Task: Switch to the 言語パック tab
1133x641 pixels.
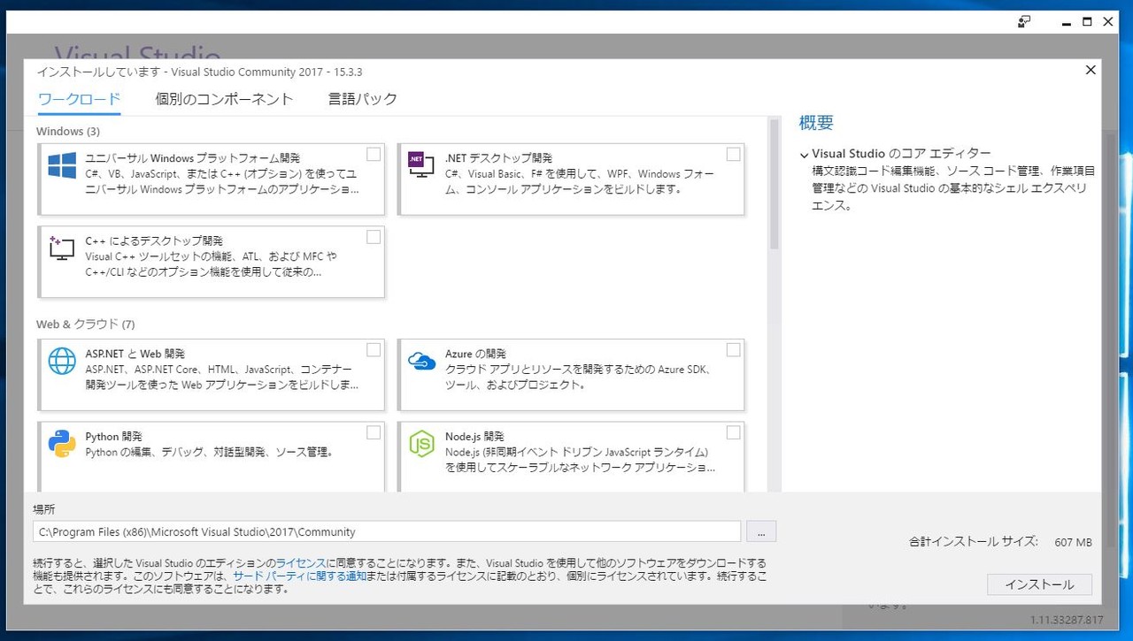Action: pyautogui.click(x=363, y=99)
